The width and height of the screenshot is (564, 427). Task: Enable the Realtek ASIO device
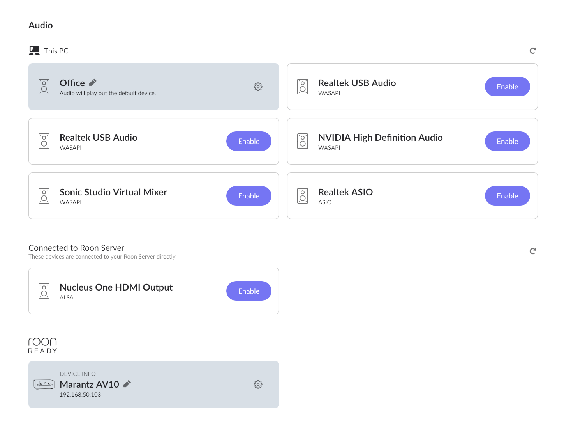coord(507,196)
